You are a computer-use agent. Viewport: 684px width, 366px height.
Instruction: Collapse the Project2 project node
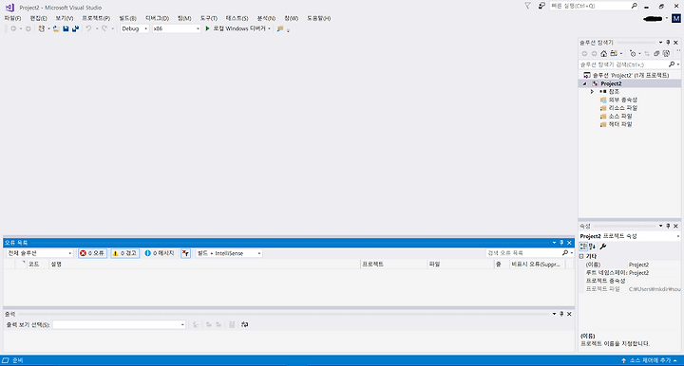585,83
